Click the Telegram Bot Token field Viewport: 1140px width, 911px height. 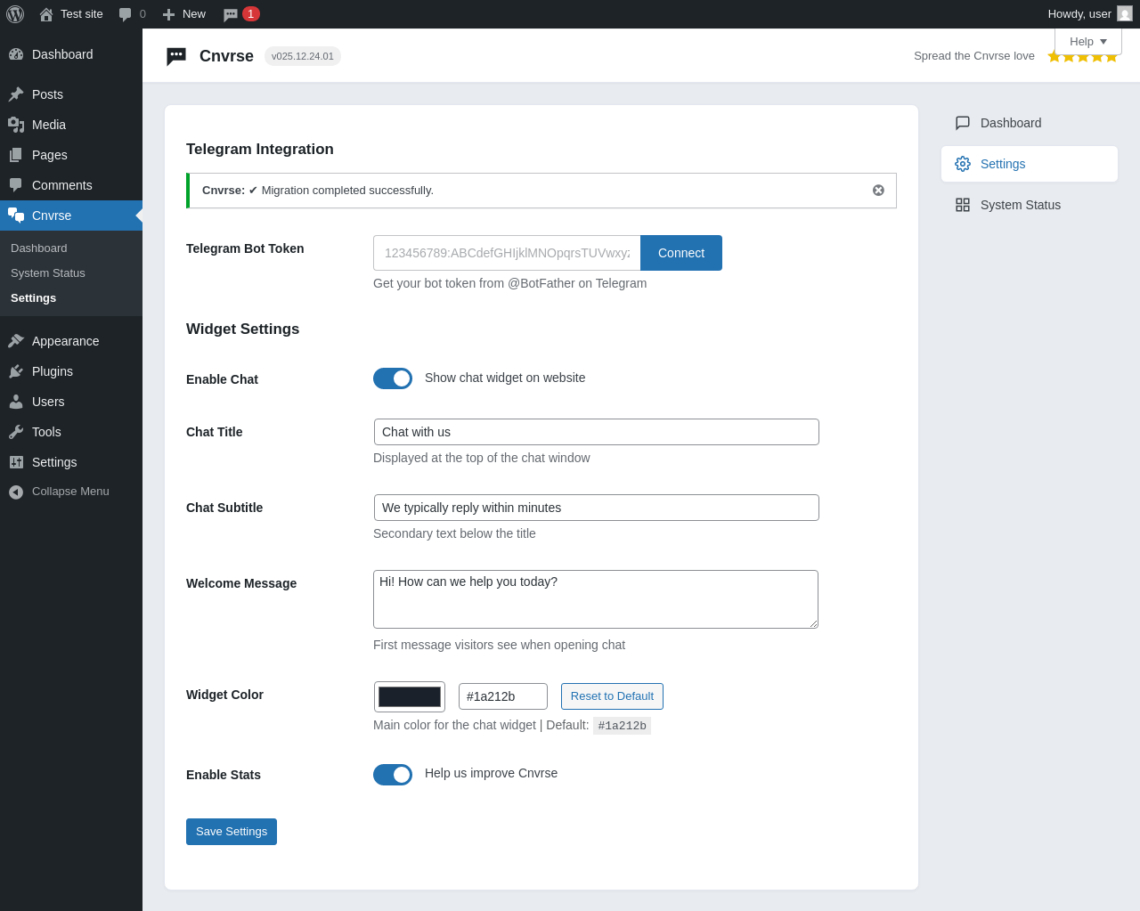coord(507,253)
